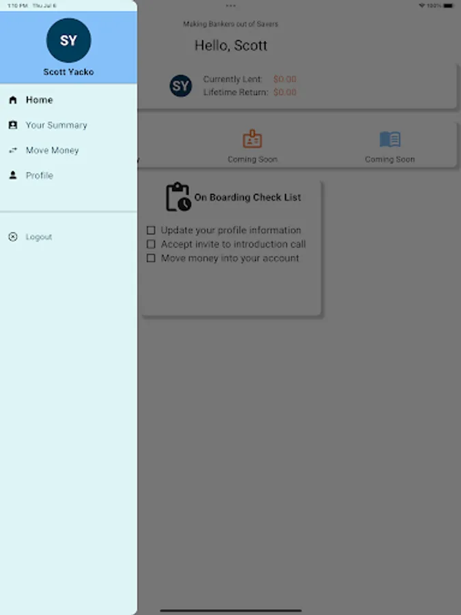The width and height of the screenshot is (461, 615).
Task: Tap the home indicator bar at bottom
Action: [231, 610]
